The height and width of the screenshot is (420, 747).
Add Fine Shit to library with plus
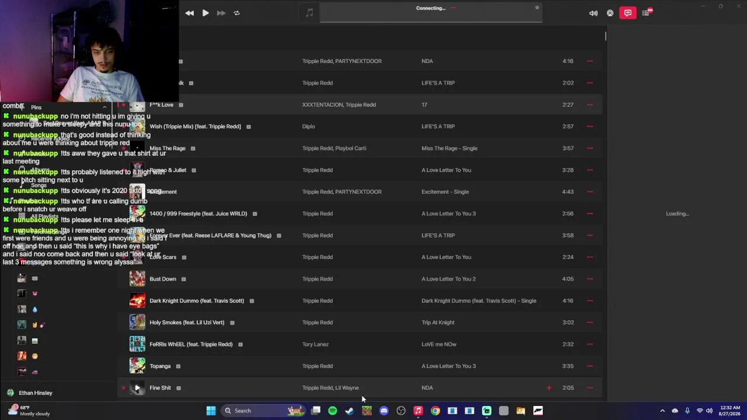click(x=549, y=388)
